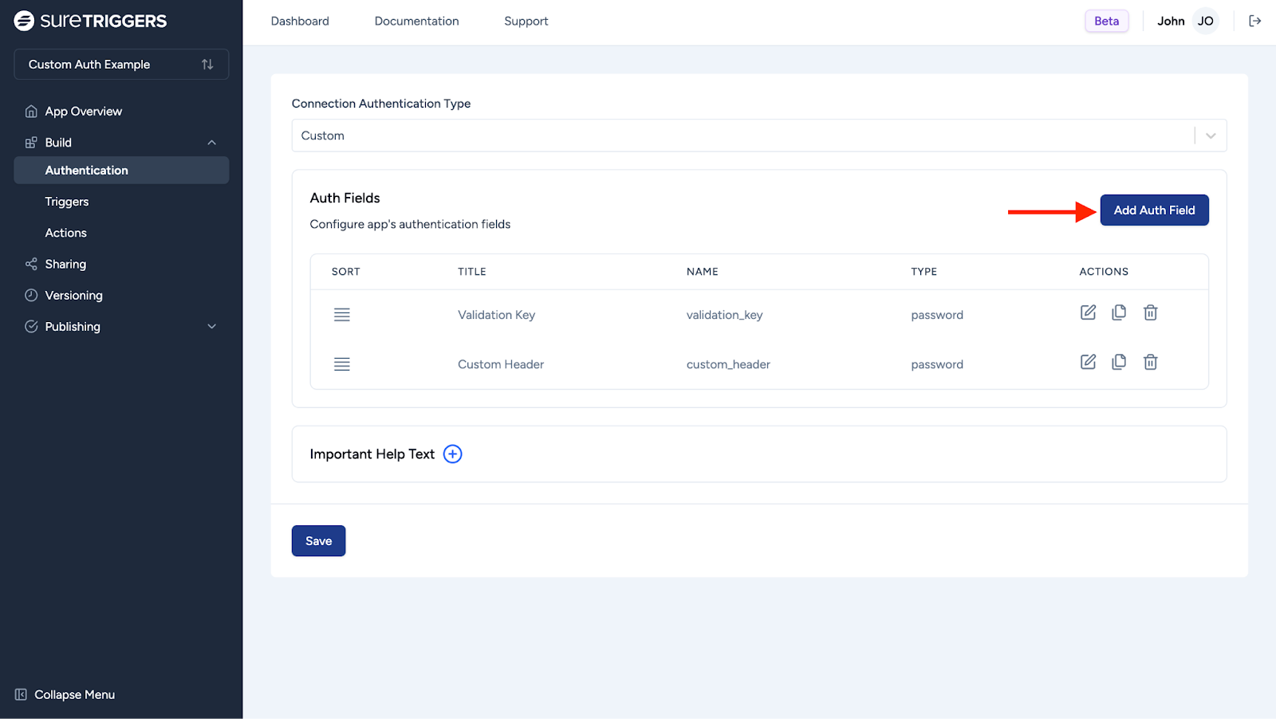Image resolution: width=1276 pixels, height=719 pixels.
Task: Open the JO user avatar
Action: (x=1205, y=22)
